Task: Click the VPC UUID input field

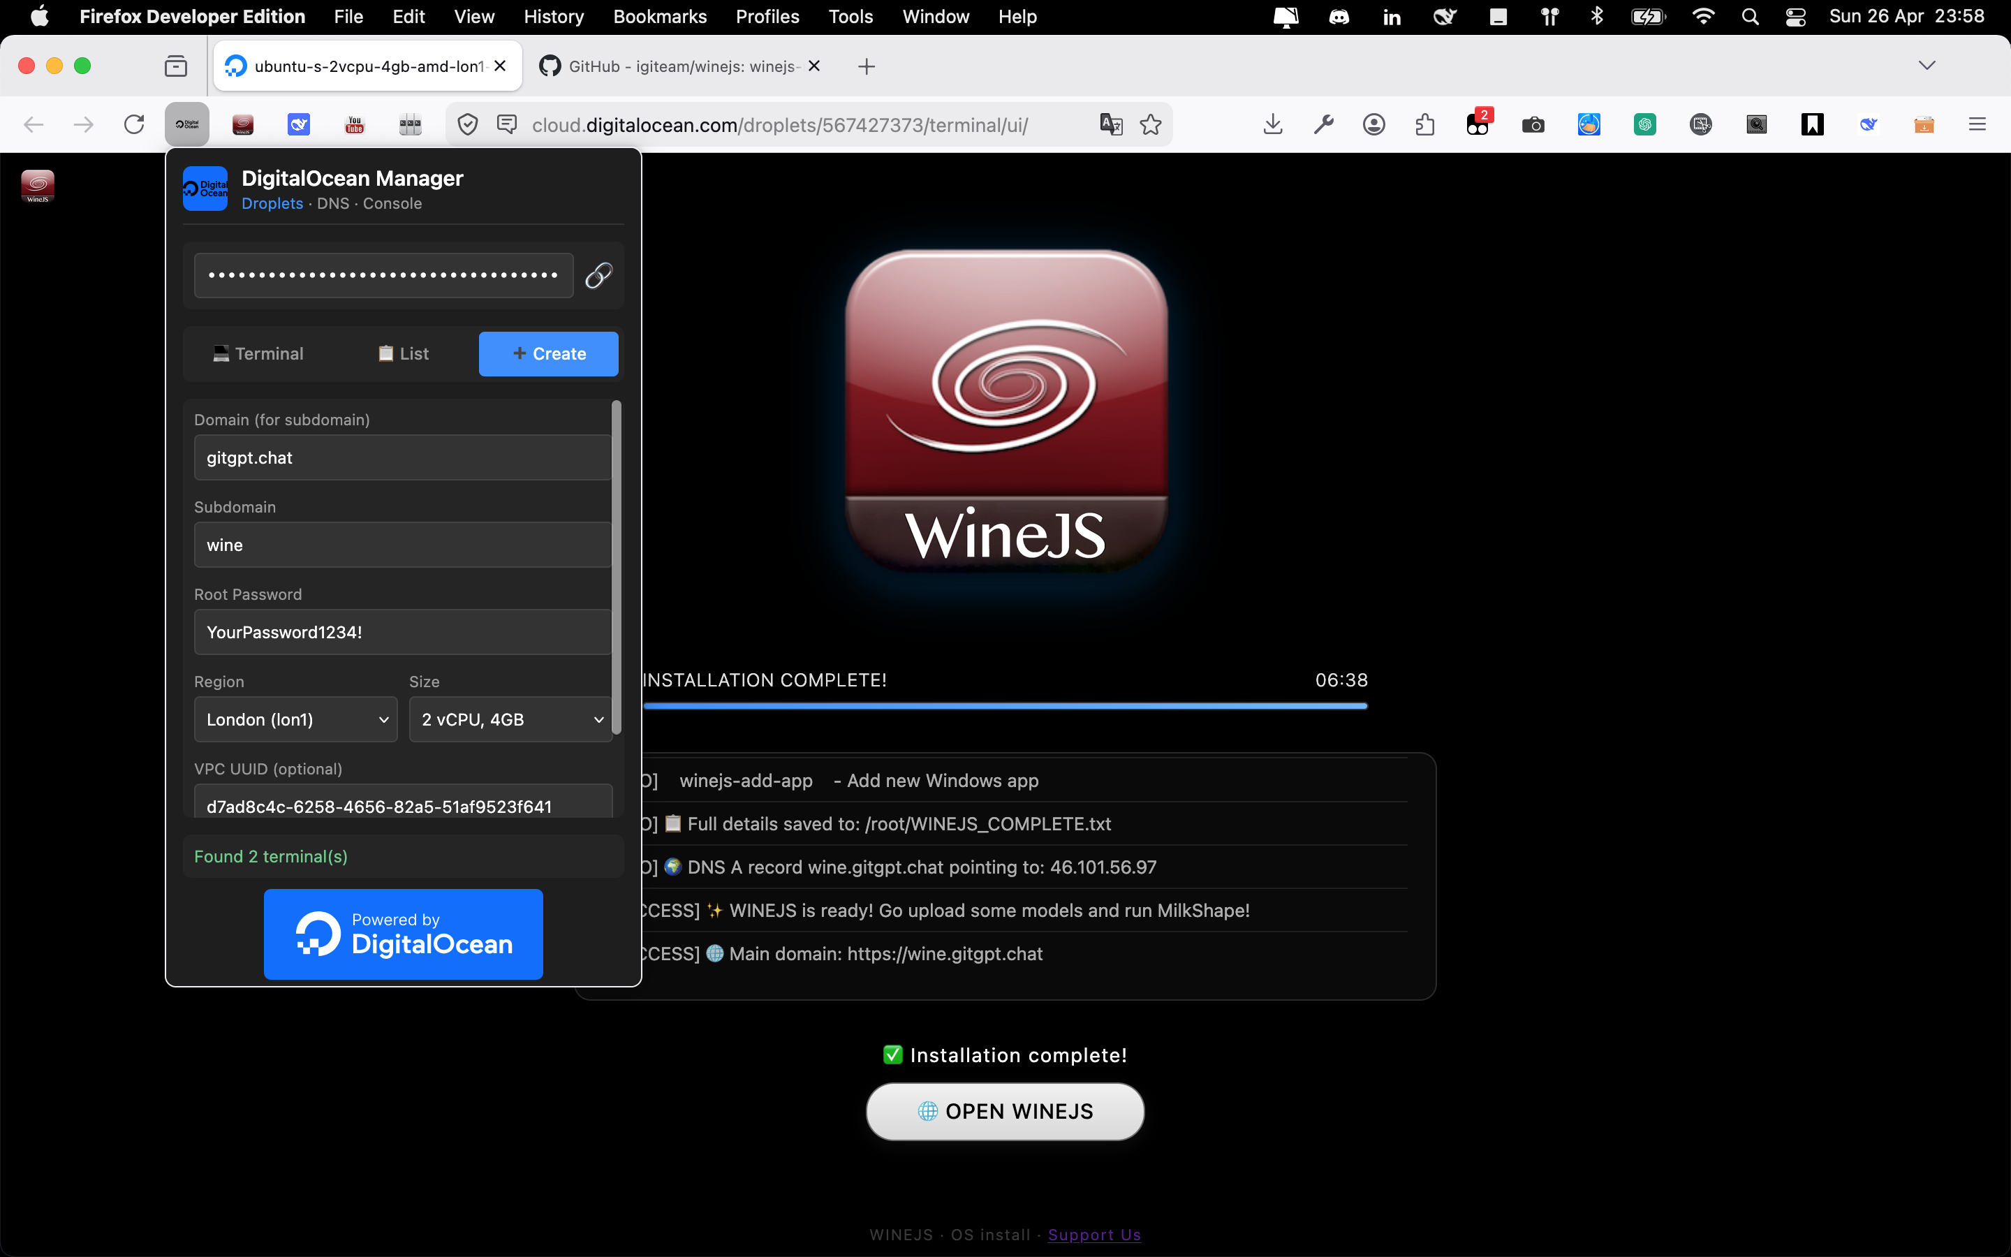Action: point(403,802)
